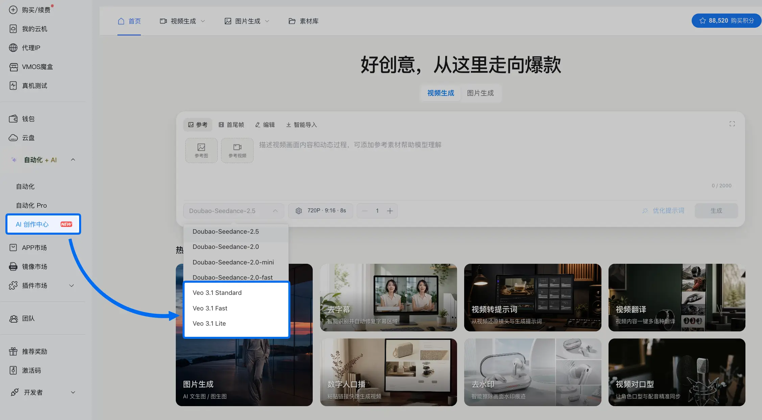Click the fullscreen expand icon of the prompt box
The height and width of the screenshot is (420, 762).
tap(732, 124)
